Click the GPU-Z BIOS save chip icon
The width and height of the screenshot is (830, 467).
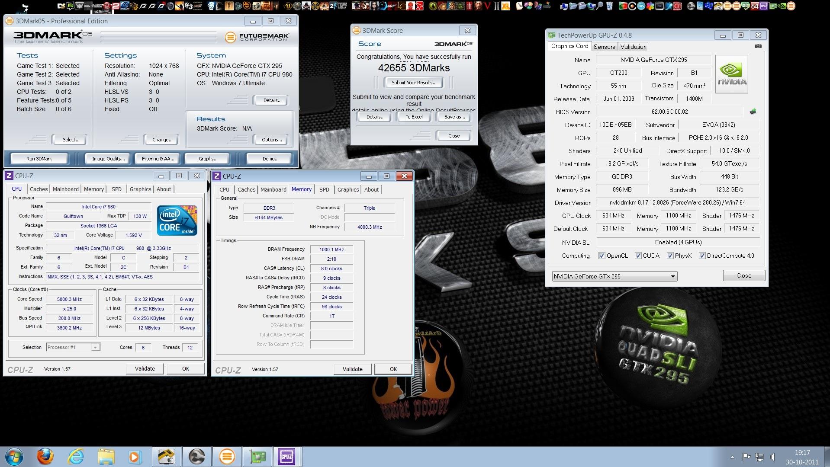pyautogui.click(x=753, y=112)
